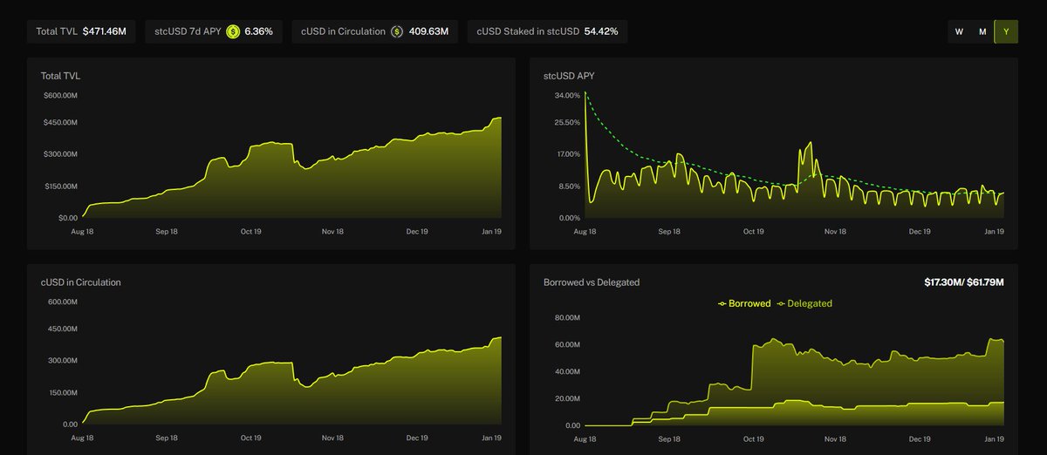1047x455 pixels.
Task: Click the stcUSD 7d APY coin icon
Action: [x=233, y=31]
